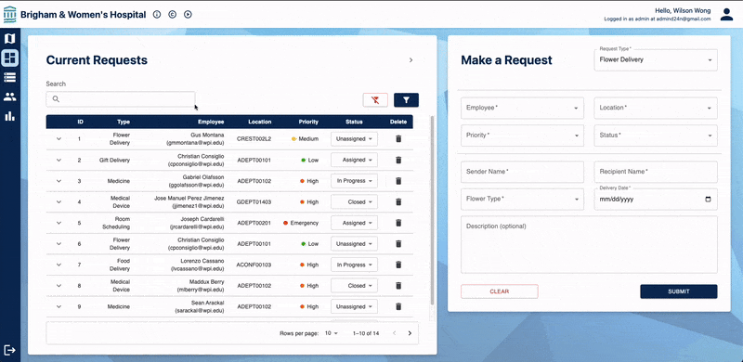Open the Employee dropdown in form
Screen dimensions: 743x362
coord(522,108)
